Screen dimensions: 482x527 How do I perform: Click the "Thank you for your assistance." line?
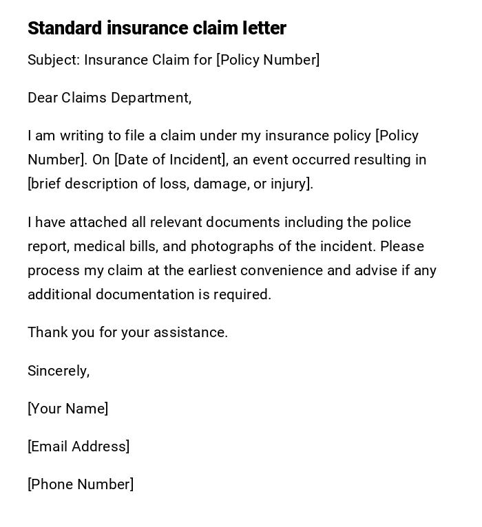click(x=127, y=332)
